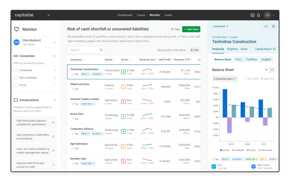Viewport: 290px width, 185px height.
Task: Focus the client Search field
Action: pyautogui.click(x=86, y=50)
